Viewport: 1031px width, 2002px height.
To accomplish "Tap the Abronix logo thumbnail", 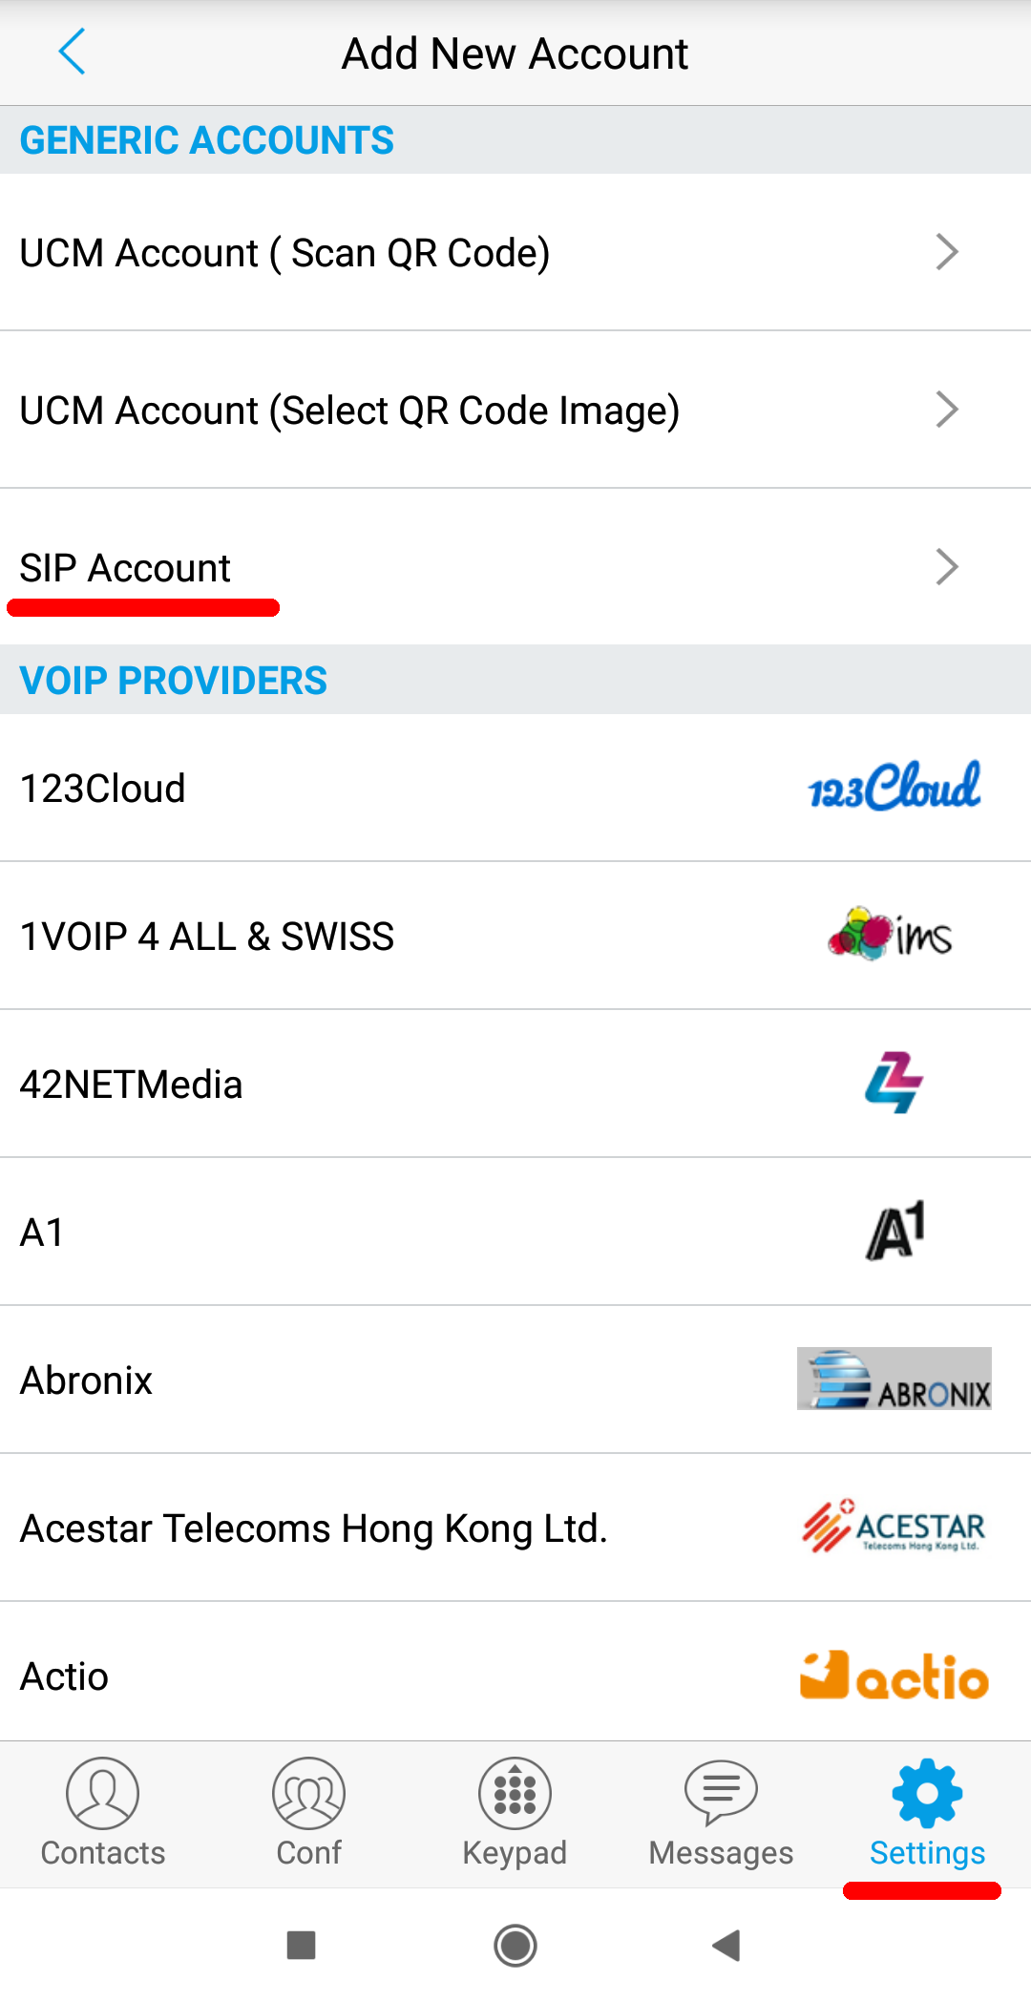I will coord(894,1379).
